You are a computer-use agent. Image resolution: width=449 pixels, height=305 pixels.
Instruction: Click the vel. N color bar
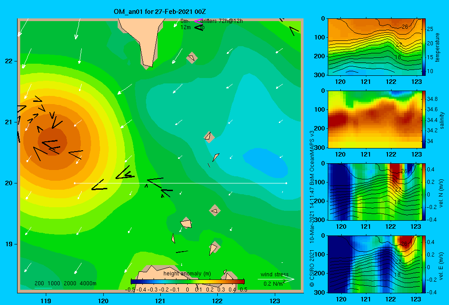click(424, 192)
